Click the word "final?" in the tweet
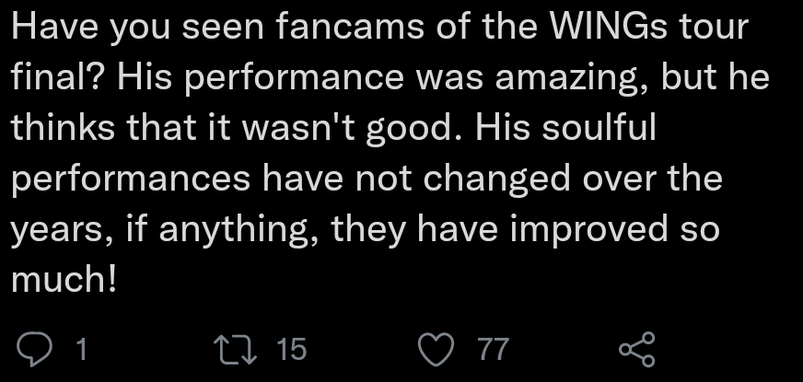The height and width of the screenshot is (382, 803). 58,78
